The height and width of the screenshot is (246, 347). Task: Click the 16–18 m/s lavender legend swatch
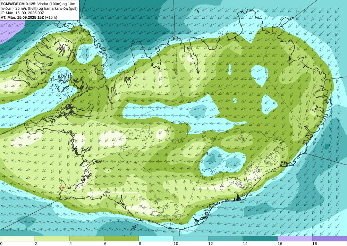pos(295,238)
